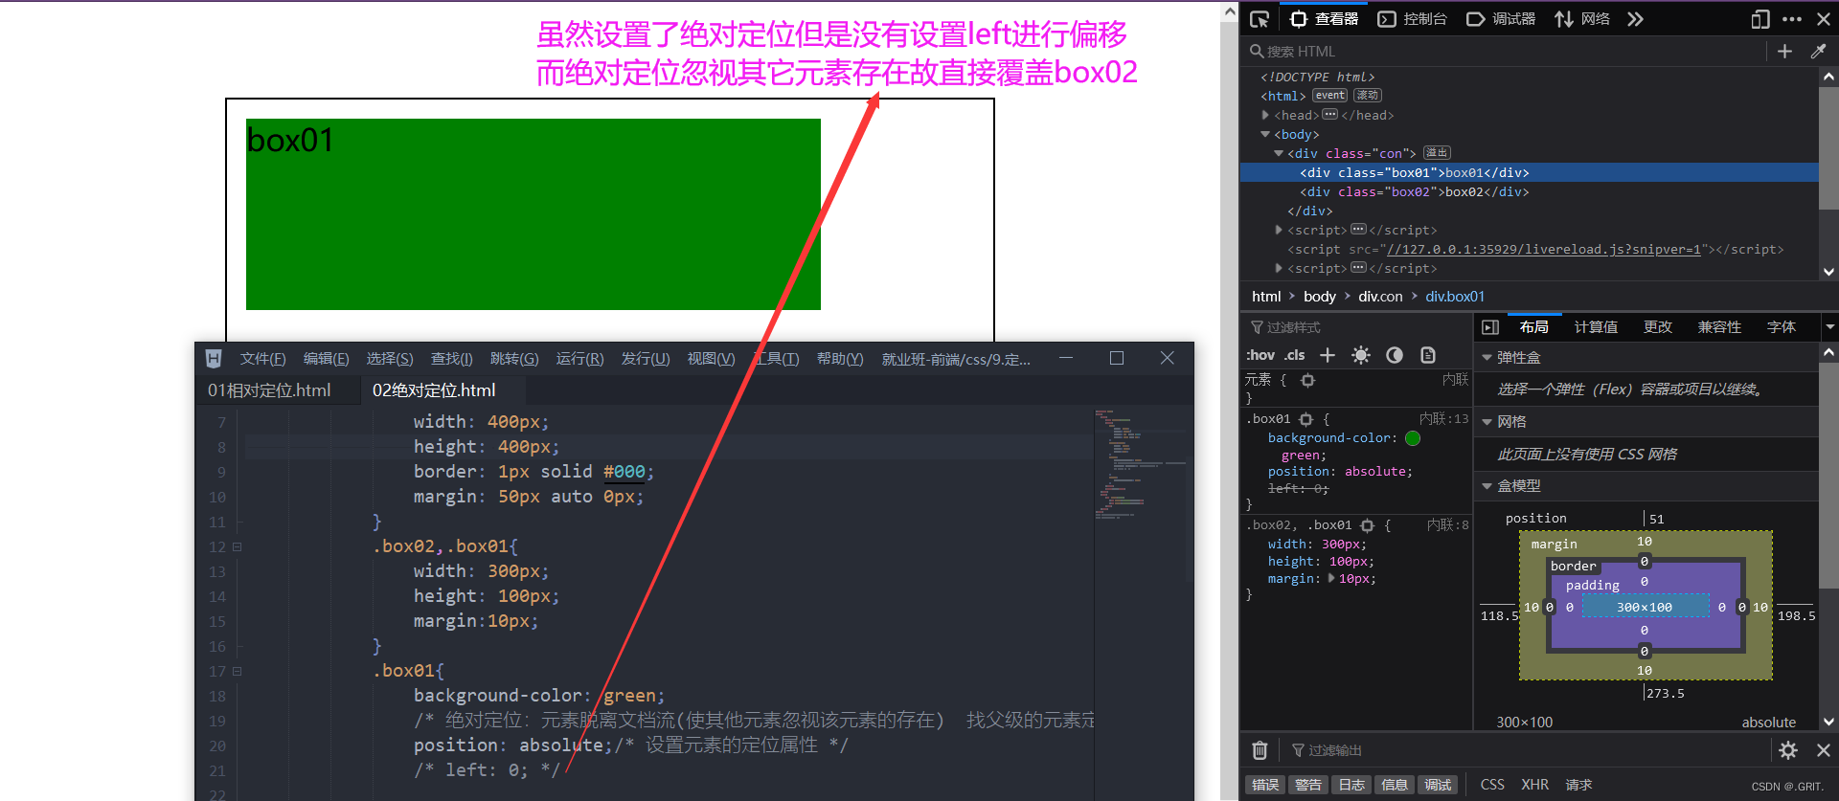The image size is (1839, 801).
Task: Open the 计算值 sidebar tab
Action: 1596,327
